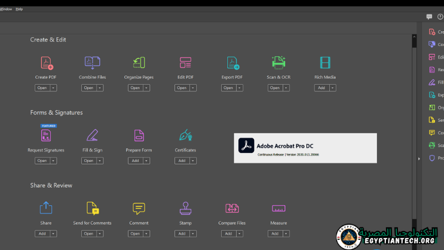Click the Scan & OCR icon
Viewport: 444px width, 250px height.
click(278, 63)
